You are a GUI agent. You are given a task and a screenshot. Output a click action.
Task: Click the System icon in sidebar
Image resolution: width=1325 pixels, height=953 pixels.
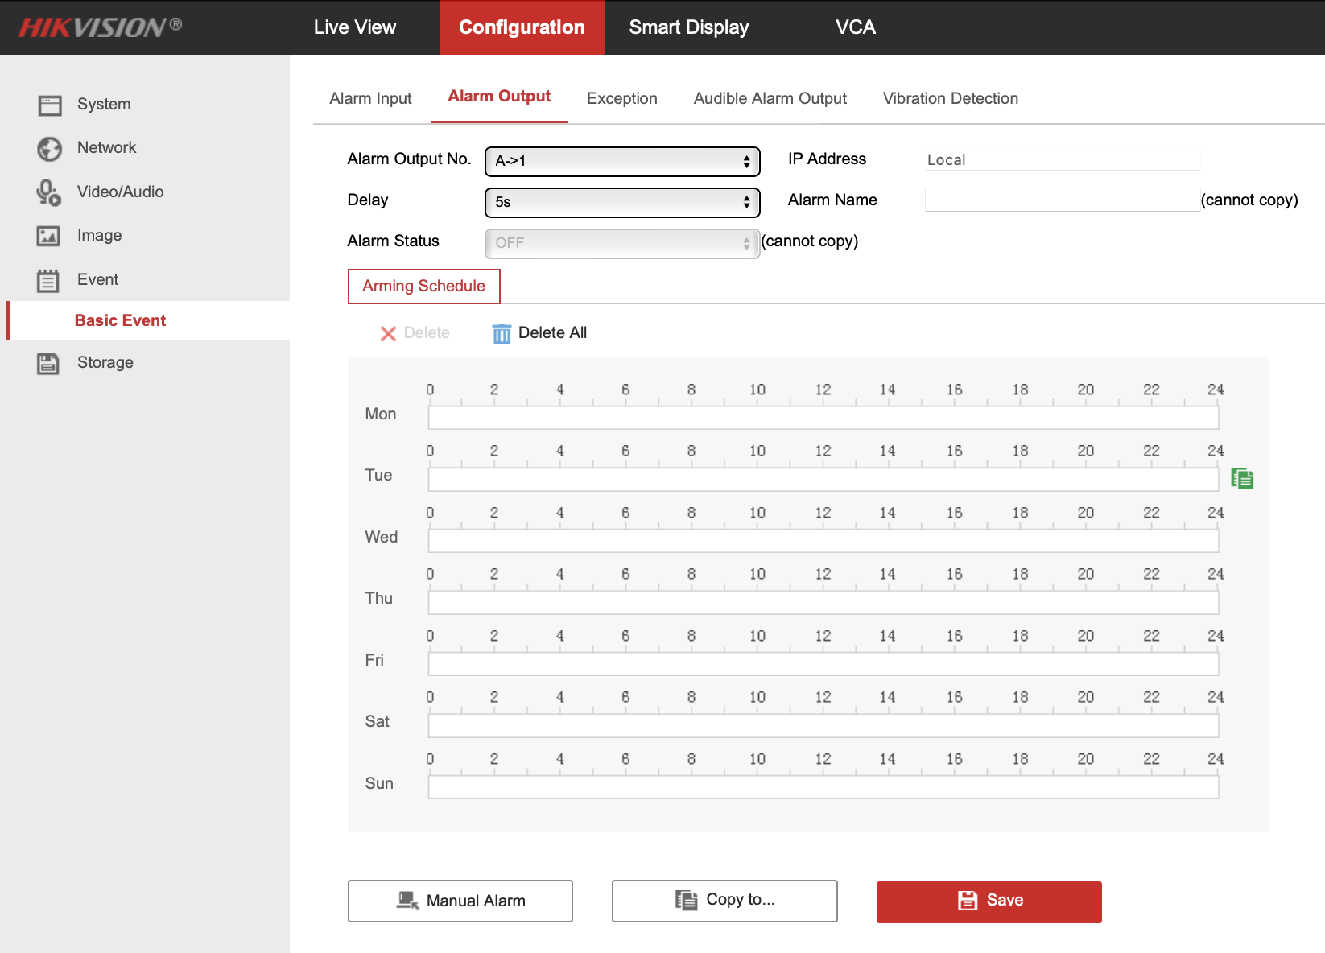49,105
